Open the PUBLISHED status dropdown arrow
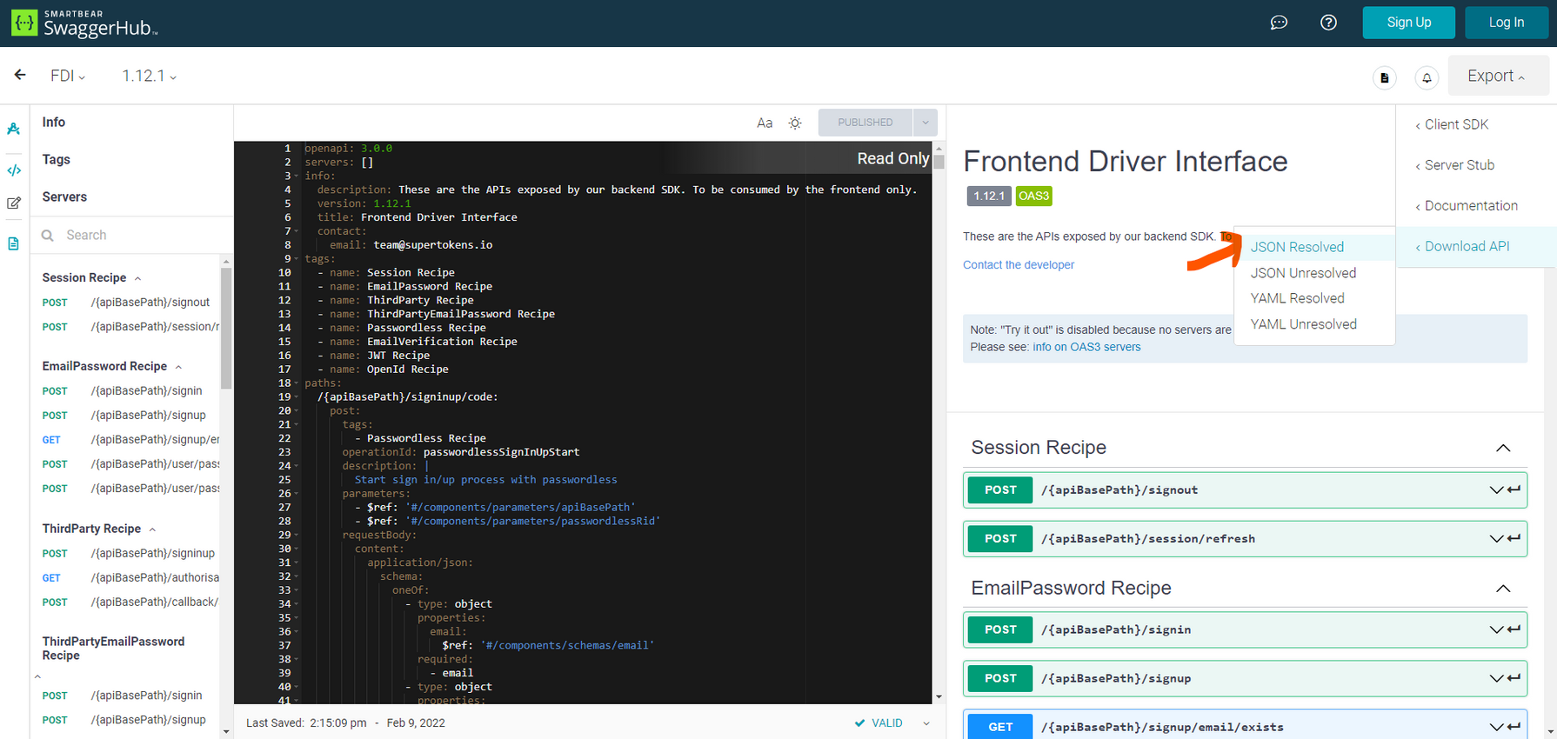The image size is (1557, 739). (926, 123)
